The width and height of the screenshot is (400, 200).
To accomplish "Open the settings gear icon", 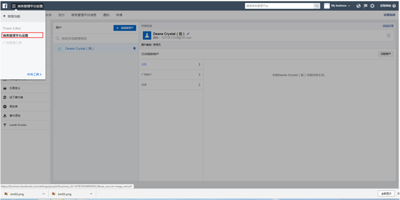I will [372, 6].
